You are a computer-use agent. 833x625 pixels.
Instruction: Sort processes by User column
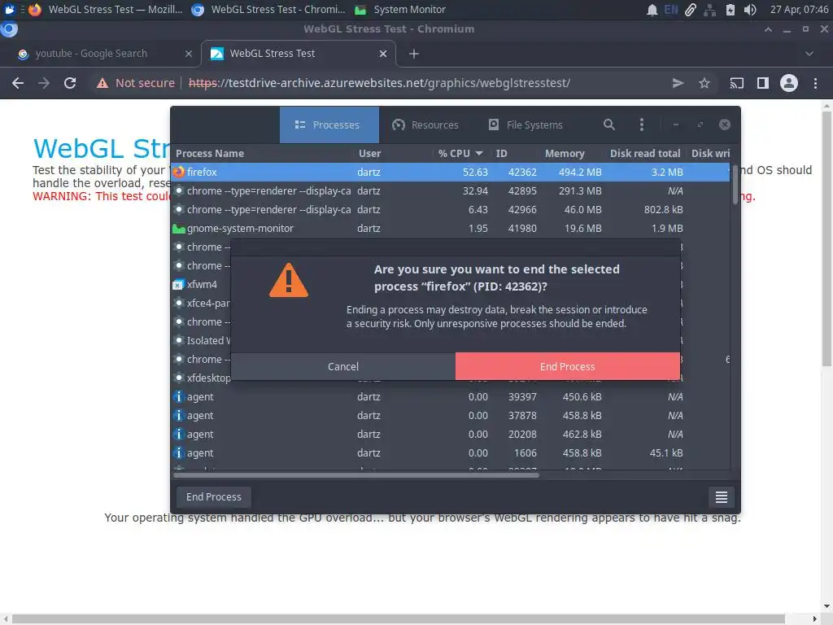click(x=393, y=154)
